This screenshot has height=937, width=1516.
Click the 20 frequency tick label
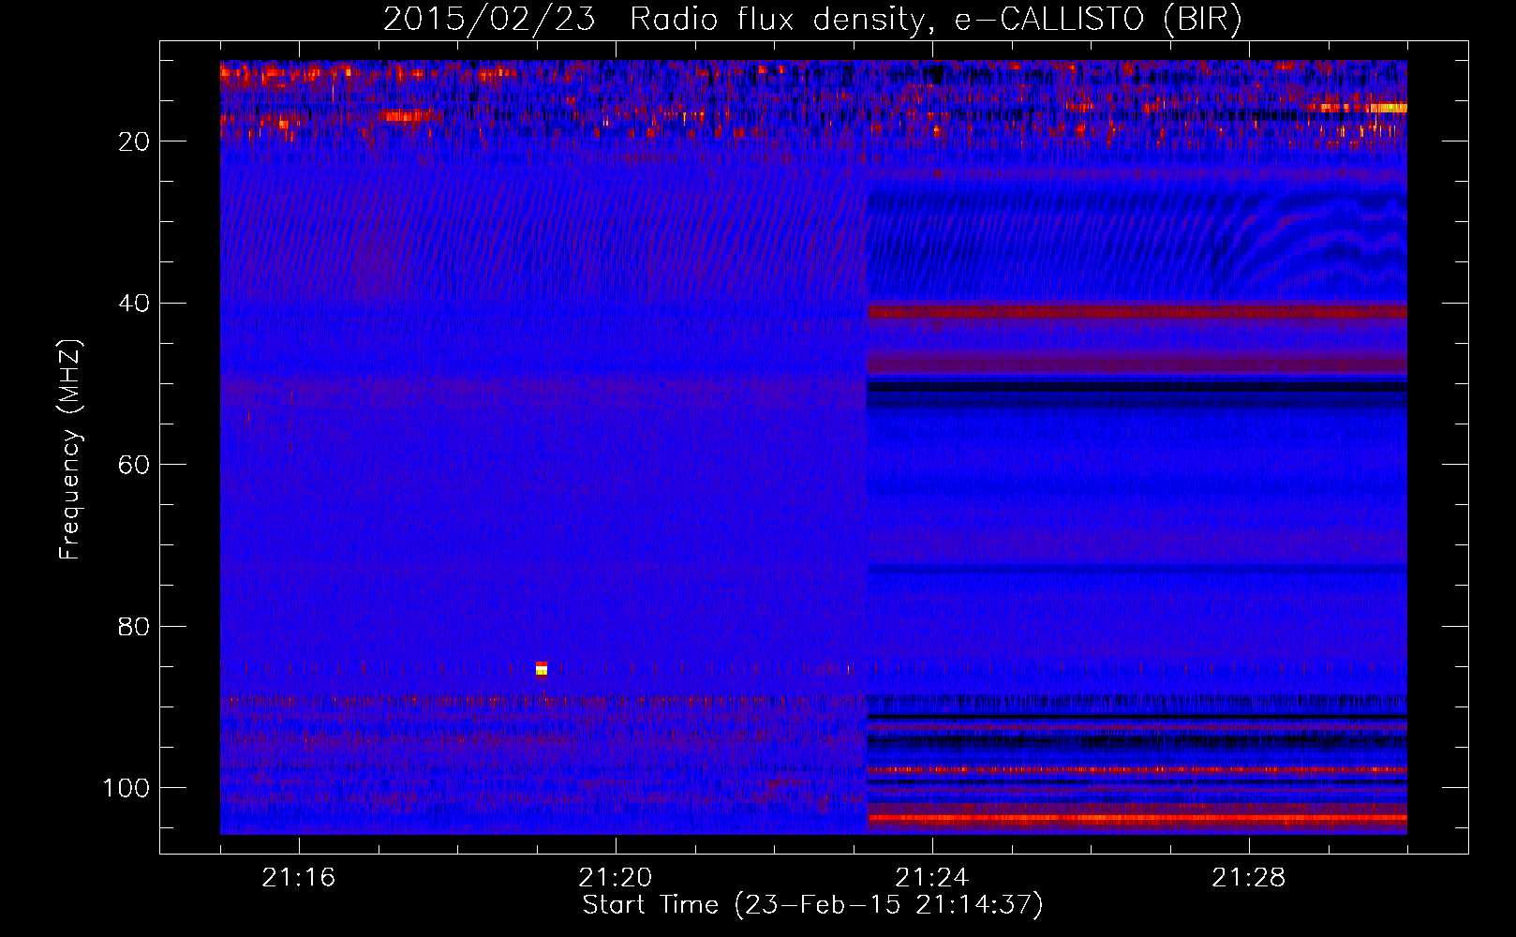(134, 141)
